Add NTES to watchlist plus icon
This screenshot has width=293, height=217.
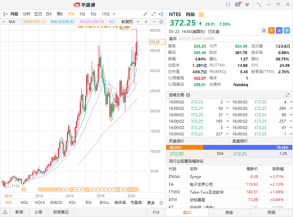[x=287, y=30]
